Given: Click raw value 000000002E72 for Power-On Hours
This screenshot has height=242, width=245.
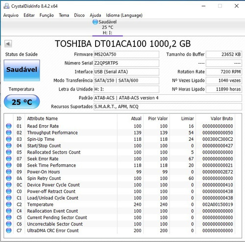Looking at the screenshot, I should (218, 172).
